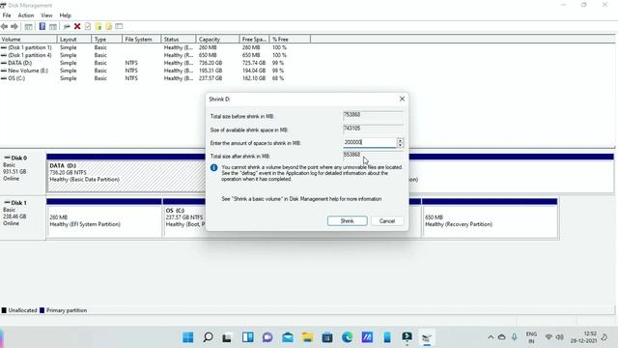This screenshot has height=348, width=618.
Task: Show hidden tray icons chevron
Action: coord(491,337)
